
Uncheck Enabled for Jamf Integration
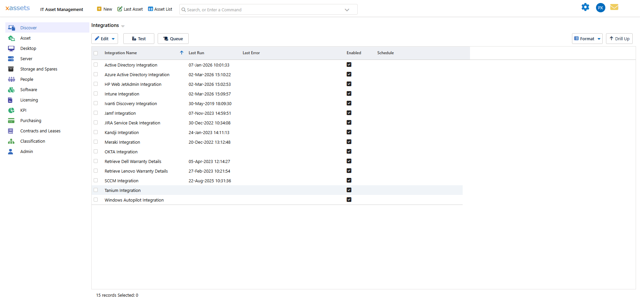point(349,113)
